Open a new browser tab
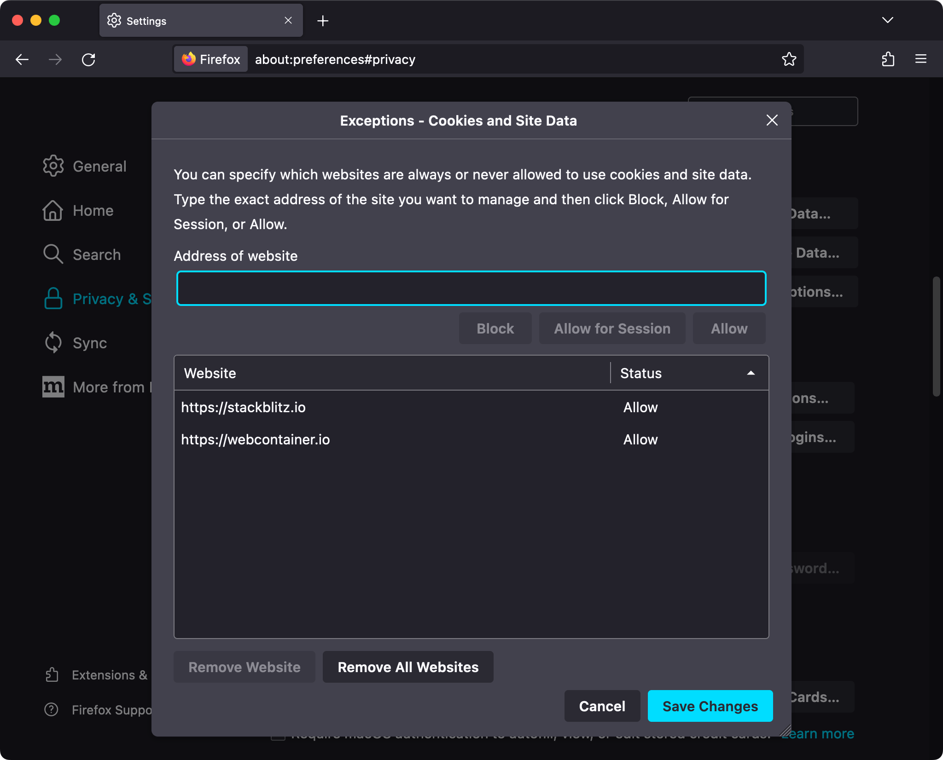This screenshot has width=943, height=760. point(323,21)
